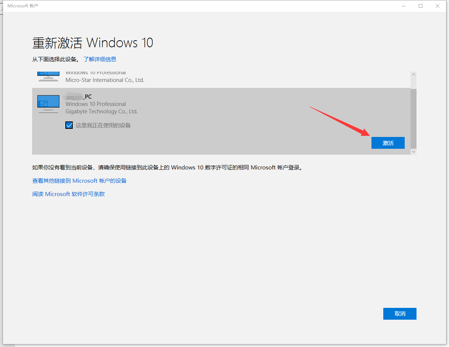Open 查看其他链接到 Microsoft 帐户的设备 link
Screen dimensions: 449x347
point(79,181)
